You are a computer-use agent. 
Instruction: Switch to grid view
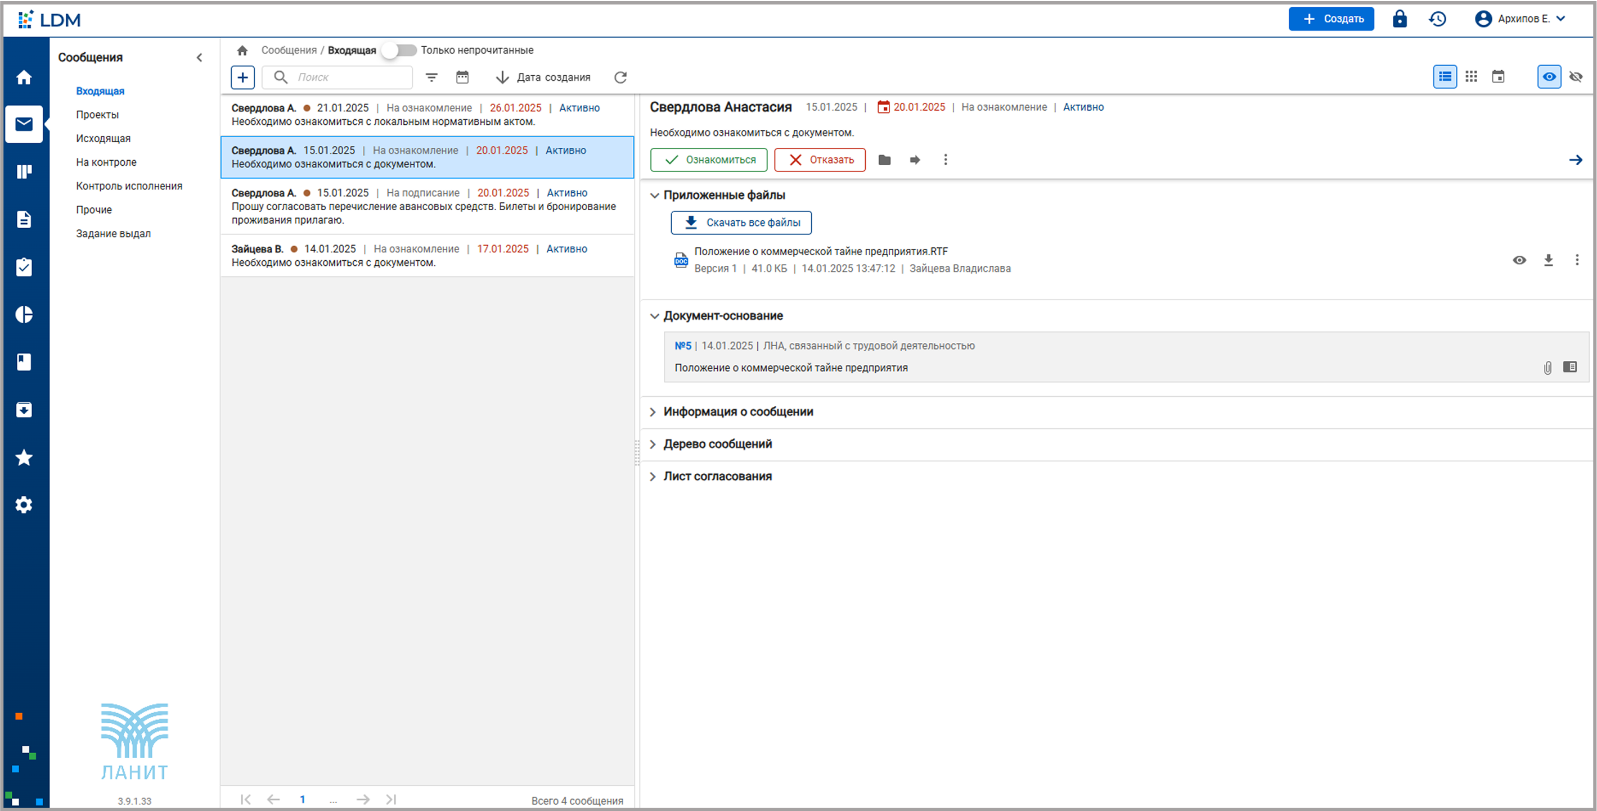pos(1471,77)
